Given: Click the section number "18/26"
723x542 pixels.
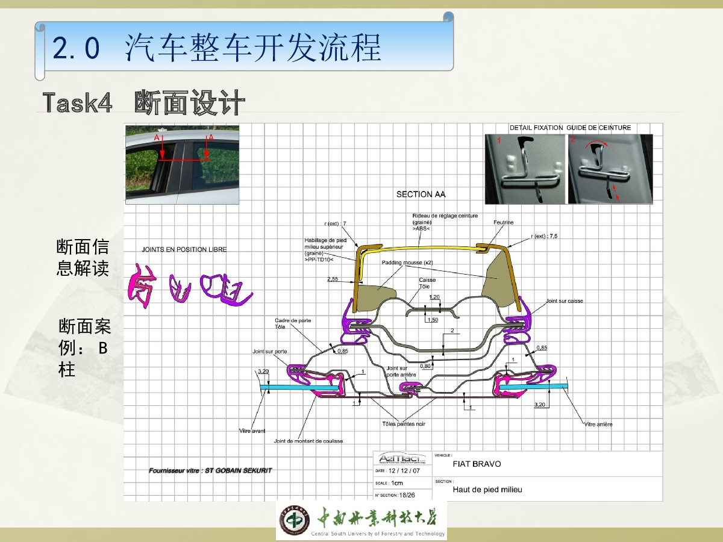Looking at the screenshot, I should (407, 495).
